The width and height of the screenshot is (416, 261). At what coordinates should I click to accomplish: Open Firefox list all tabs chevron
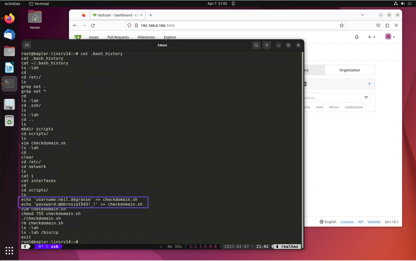point(362,15)
